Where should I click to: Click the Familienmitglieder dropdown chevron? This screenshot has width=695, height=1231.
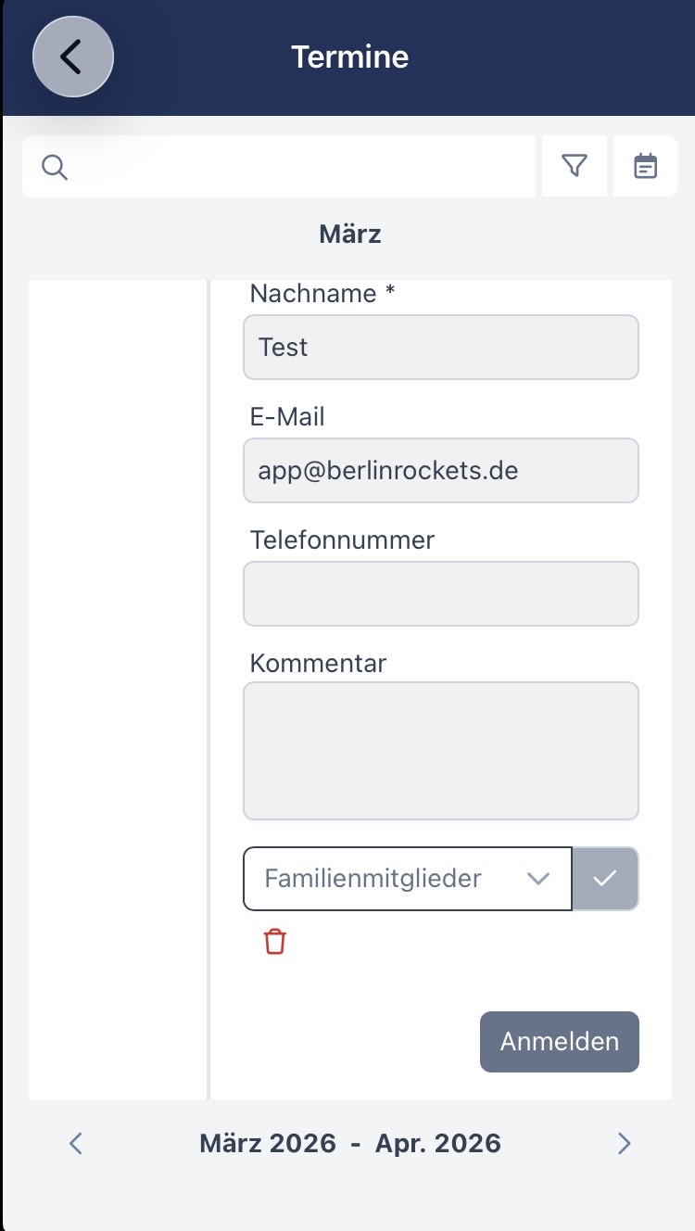coord(538,878)
